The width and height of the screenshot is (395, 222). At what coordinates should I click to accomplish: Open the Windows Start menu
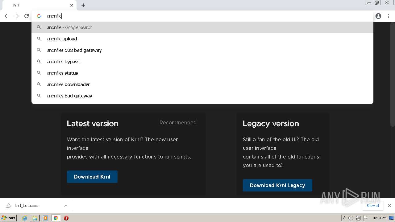tap(9, 218)
